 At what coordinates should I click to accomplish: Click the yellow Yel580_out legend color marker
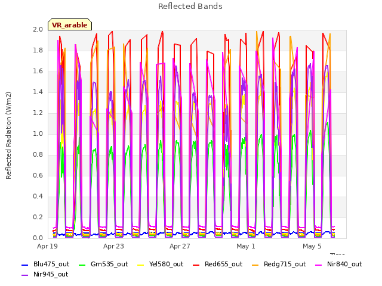(141, 265)
